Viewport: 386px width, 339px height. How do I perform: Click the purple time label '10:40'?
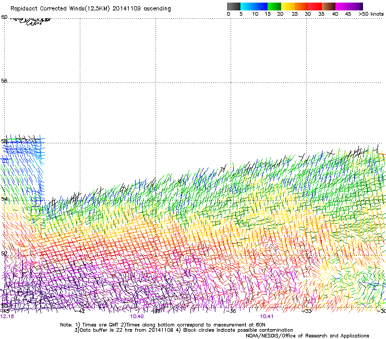click(137, 317)
